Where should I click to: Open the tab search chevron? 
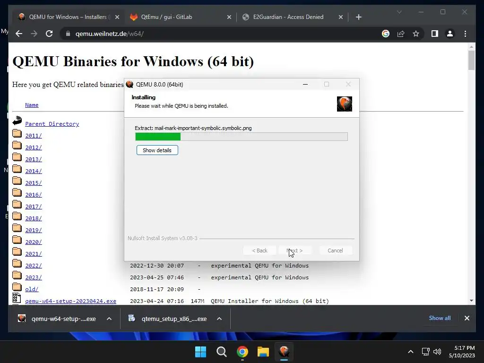tap(399, 12)
